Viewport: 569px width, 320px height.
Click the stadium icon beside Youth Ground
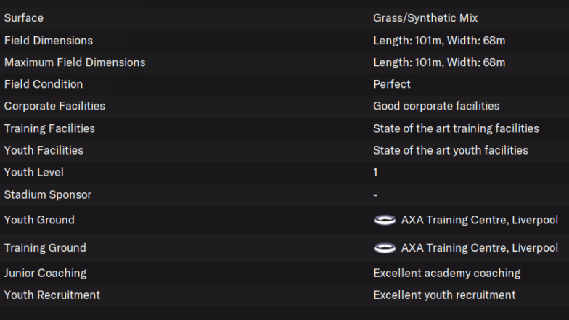pyautogui.click(x=385, y=220)
